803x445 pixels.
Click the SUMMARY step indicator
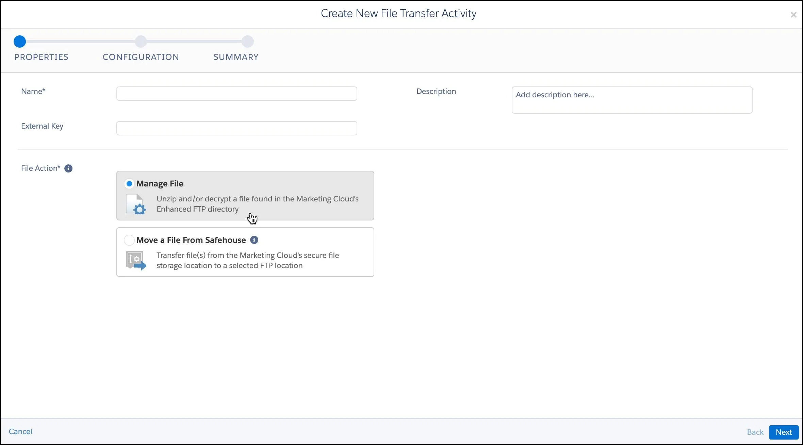248,41
